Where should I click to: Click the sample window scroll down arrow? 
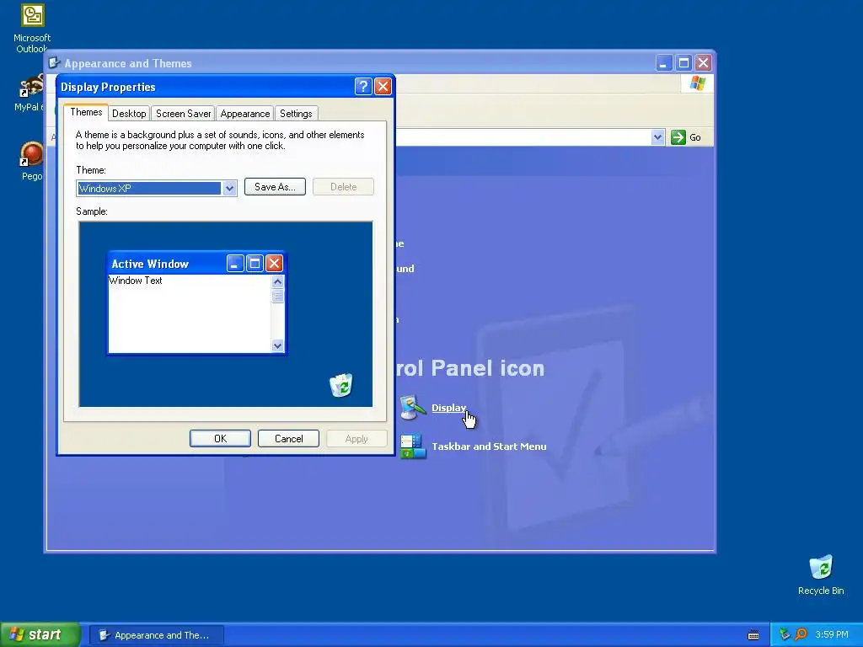click(x=277, y=345)
